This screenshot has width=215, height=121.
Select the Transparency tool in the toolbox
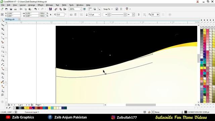[2, 78]
